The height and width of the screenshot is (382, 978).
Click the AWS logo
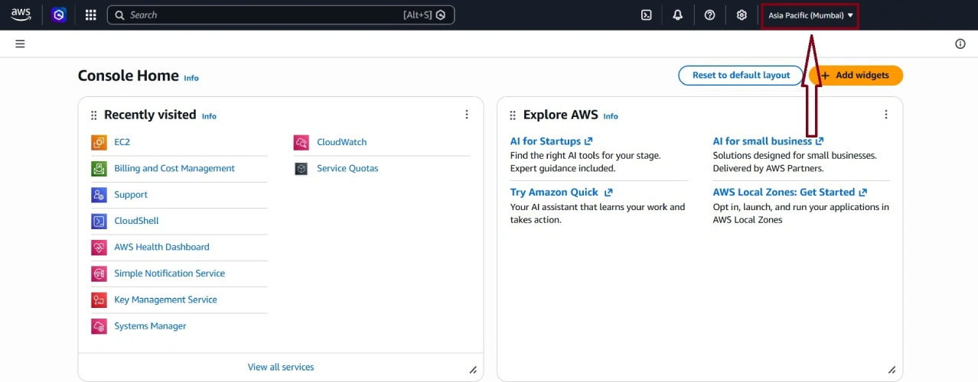(x=21, y=15)
